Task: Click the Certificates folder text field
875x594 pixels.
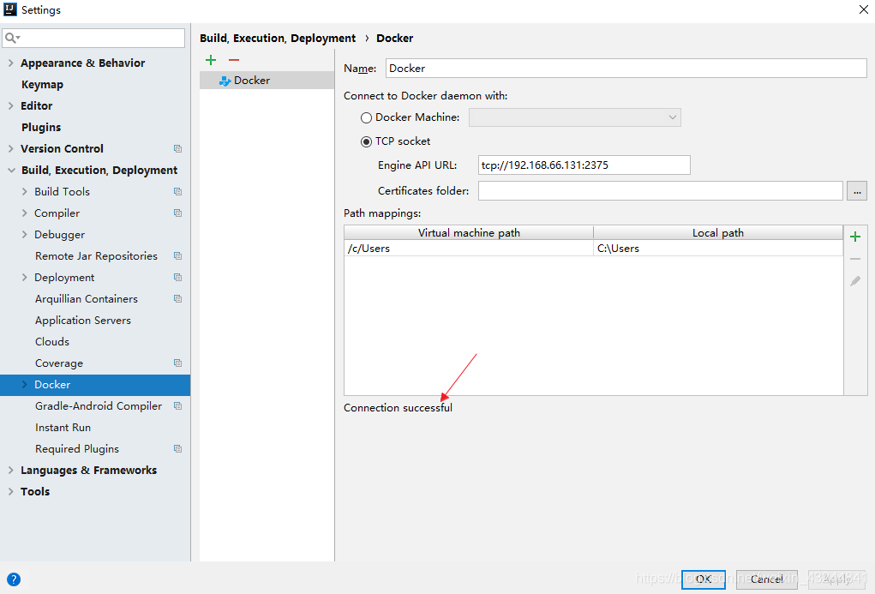Action: 660,191
